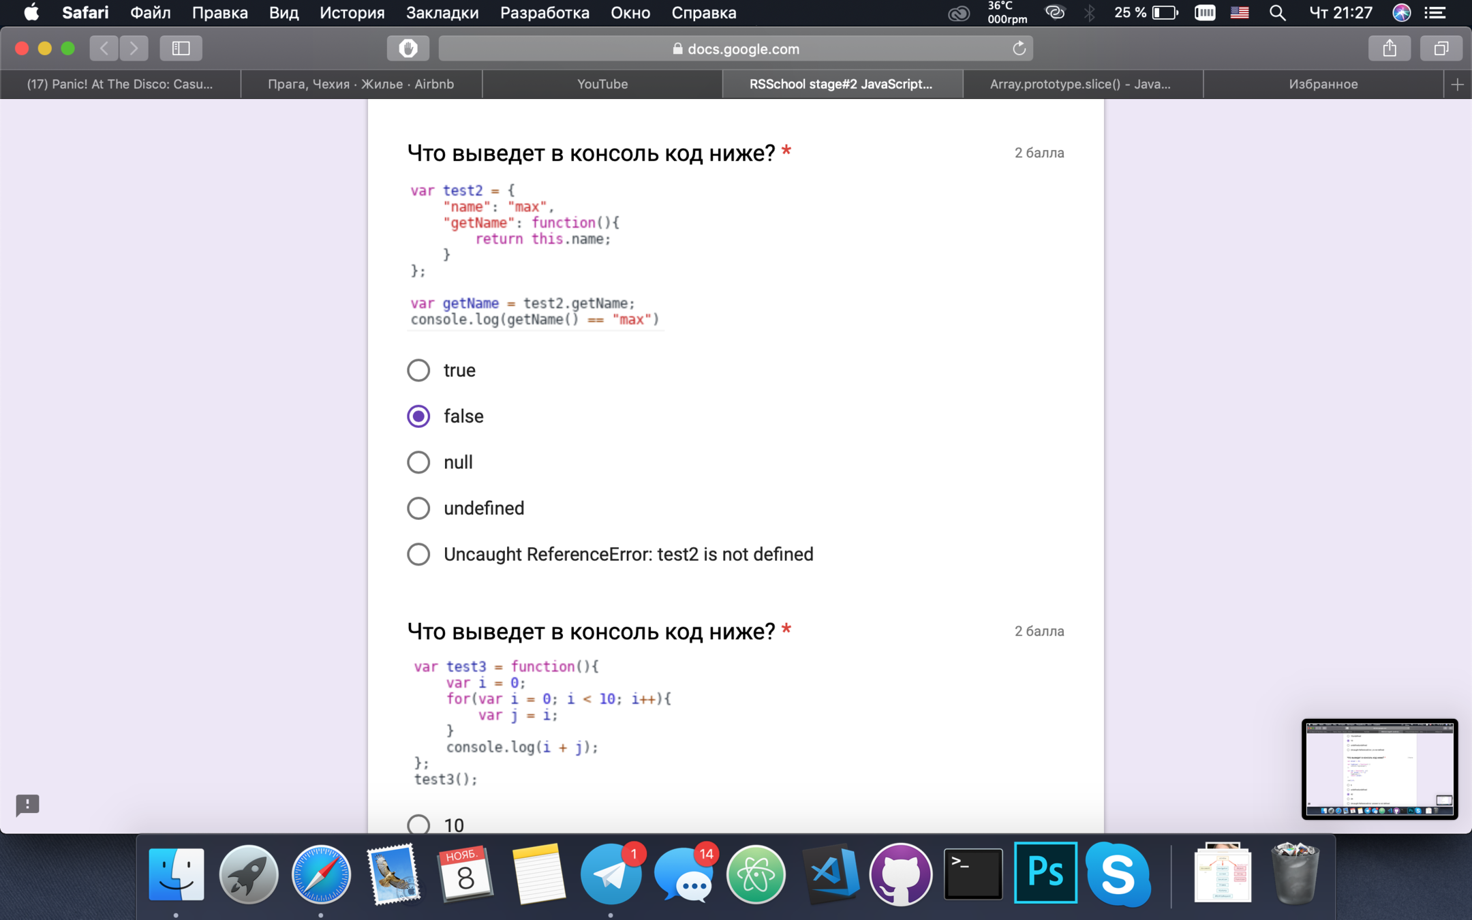1472x920 pixels.
Task: Click the new tab plus icon
Action: 1457,85
